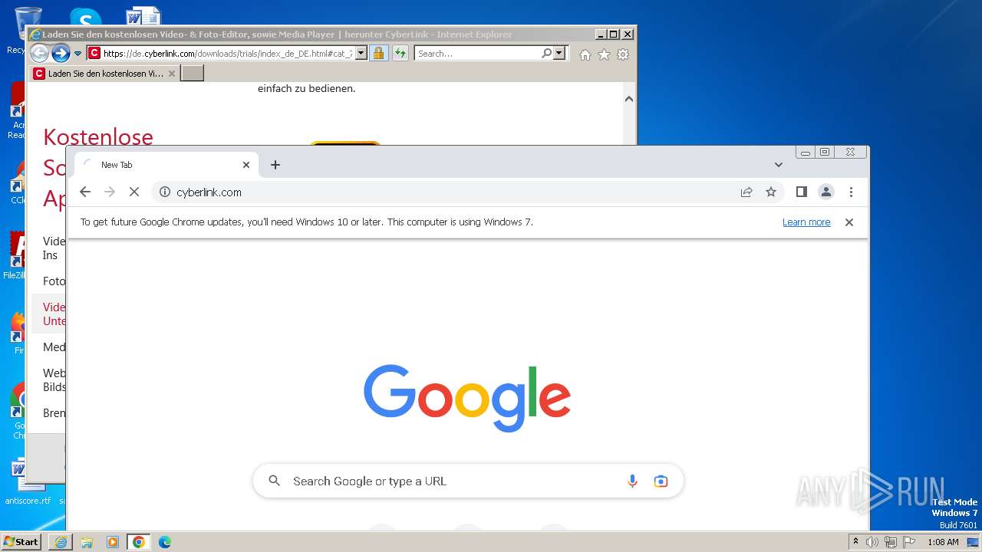
Task: Launch Microsoft Edge from the taskbar
Action: pos(165,542)
